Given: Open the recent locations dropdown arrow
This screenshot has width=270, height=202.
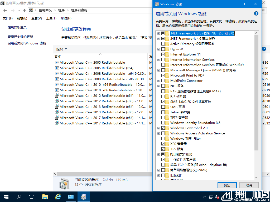Looking at the screenshot, I should coord(19,11).
